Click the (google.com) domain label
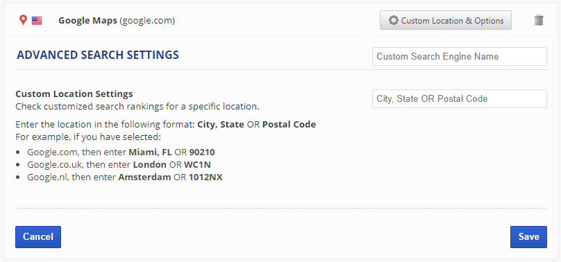 [x=147, y=21]
